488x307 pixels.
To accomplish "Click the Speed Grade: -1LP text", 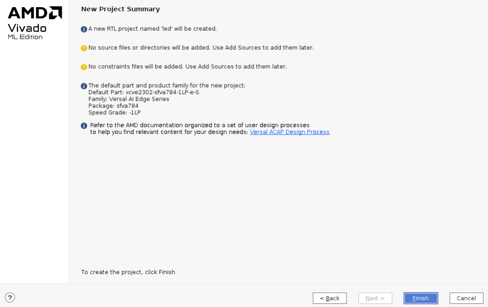I will tap(114, 112).
